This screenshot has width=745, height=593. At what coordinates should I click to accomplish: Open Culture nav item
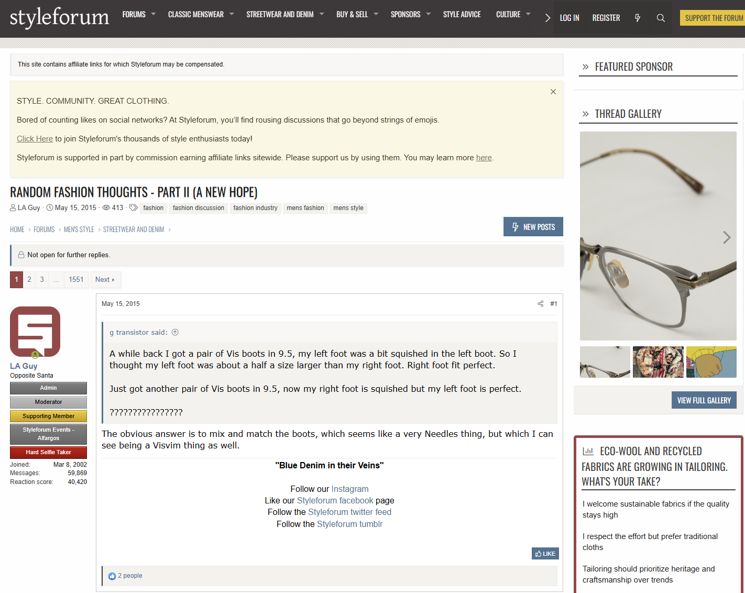pos(508,15)
